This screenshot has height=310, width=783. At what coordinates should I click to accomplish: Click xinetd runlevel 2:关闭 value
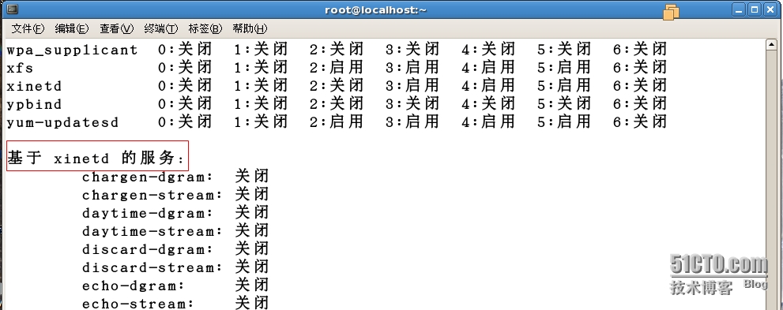[x=337, y=86]
